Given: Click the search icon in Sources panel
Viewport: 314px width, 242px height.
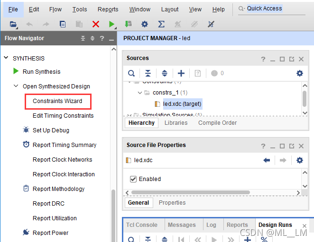Looking at the screenshot, I should click(x=131, y=73).
